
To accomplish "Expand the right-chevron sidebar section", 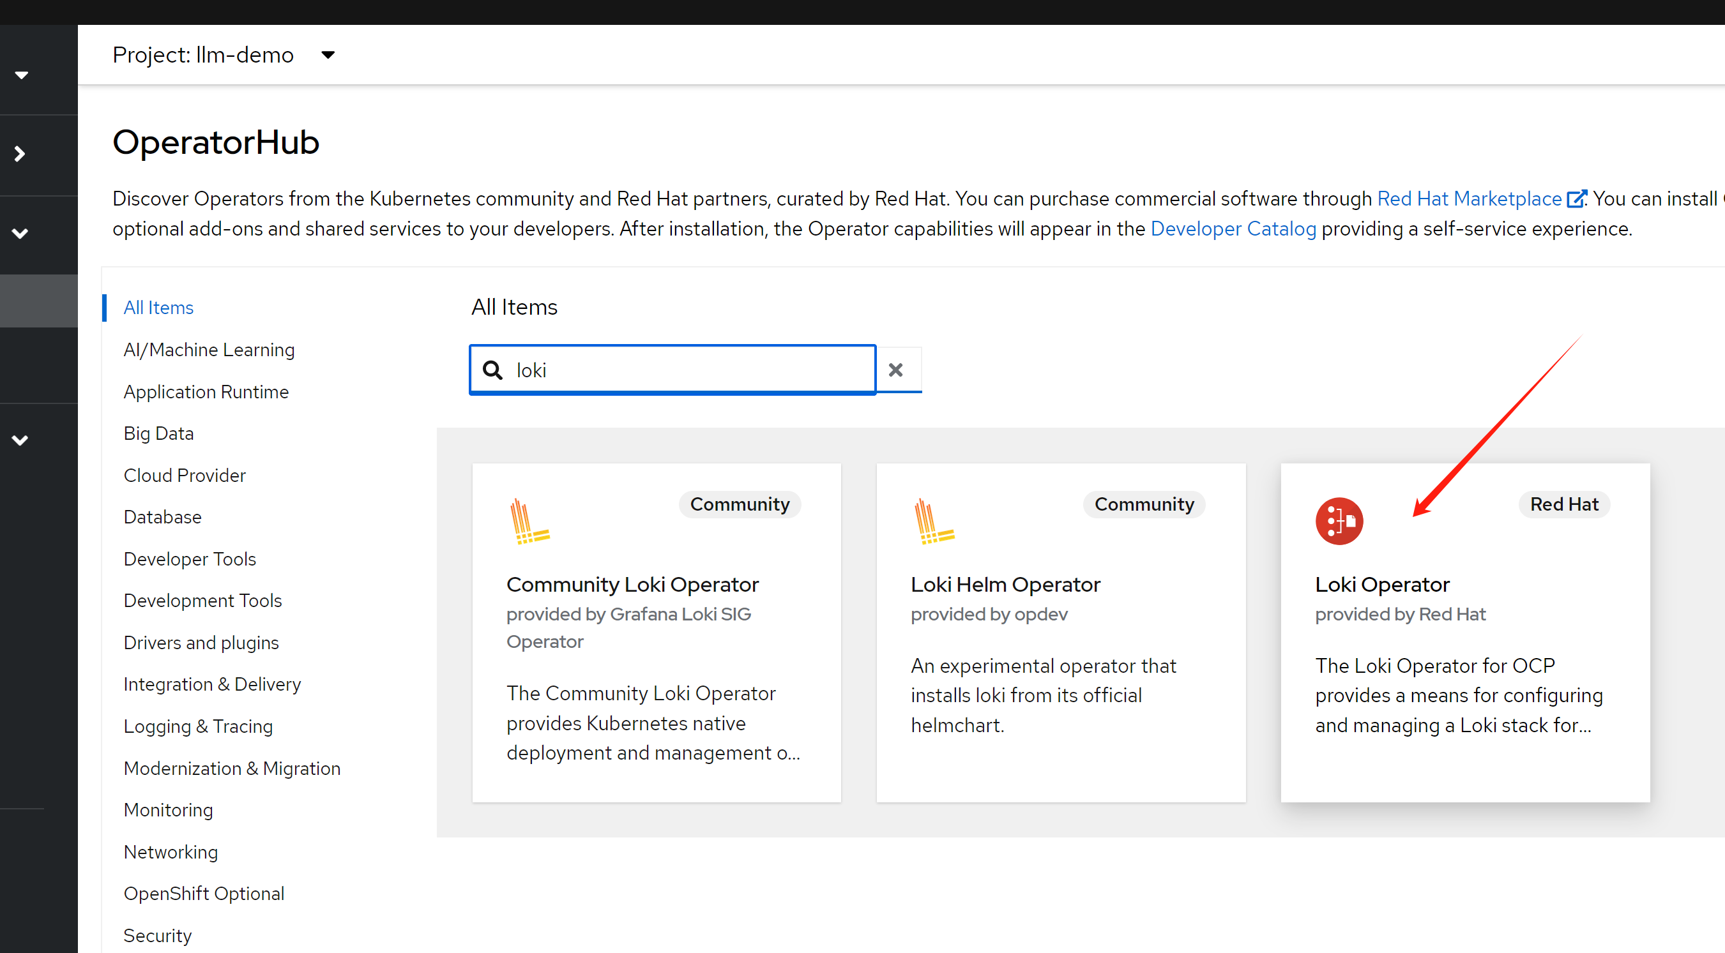I will click(20, 154).
